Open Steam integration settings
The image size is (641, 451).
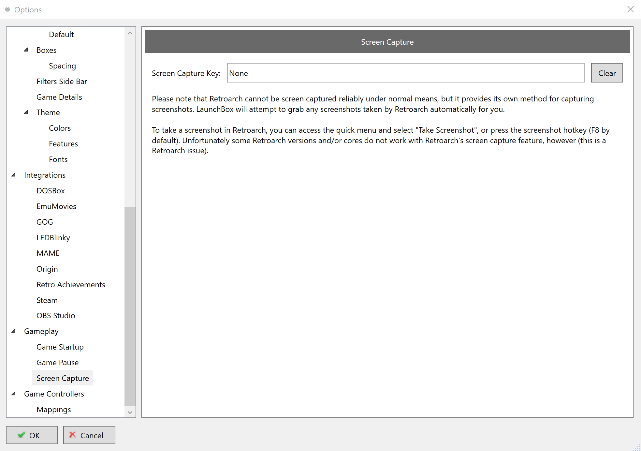pyautogui.click(x=47, y=300)
